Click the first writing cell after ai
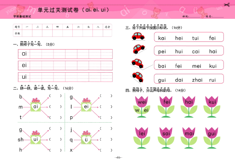The image size is (235, 165). 36,54
